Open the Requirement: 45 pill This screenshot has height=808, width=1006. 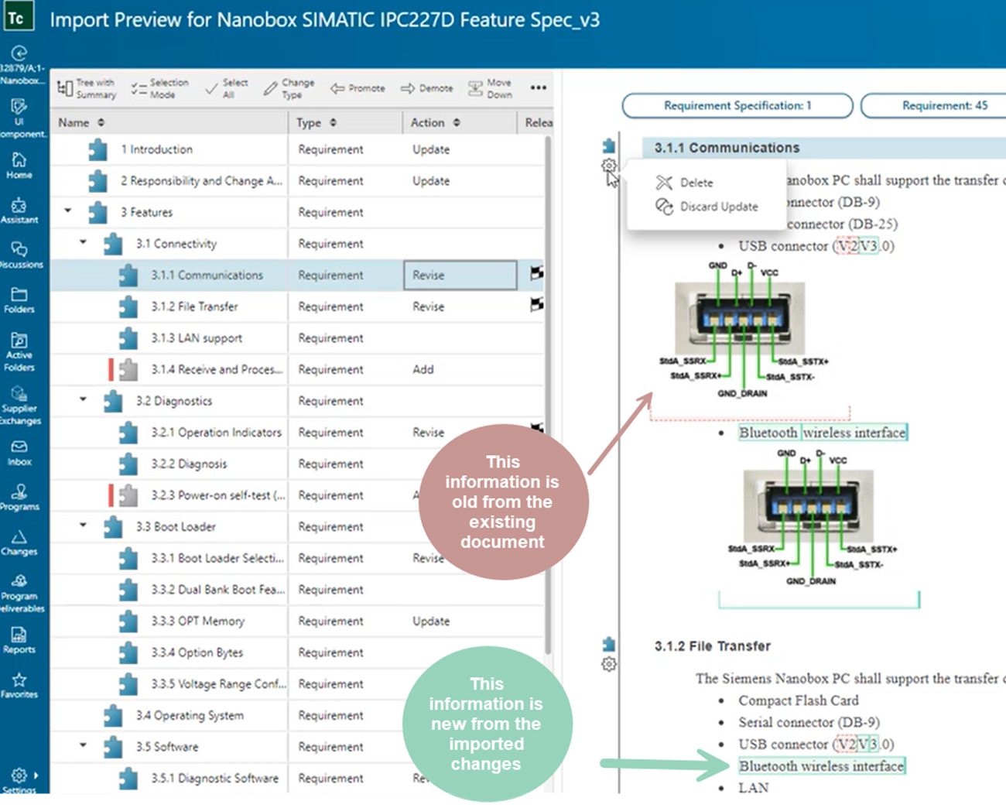pyautogui.click(x=934, y=105)
